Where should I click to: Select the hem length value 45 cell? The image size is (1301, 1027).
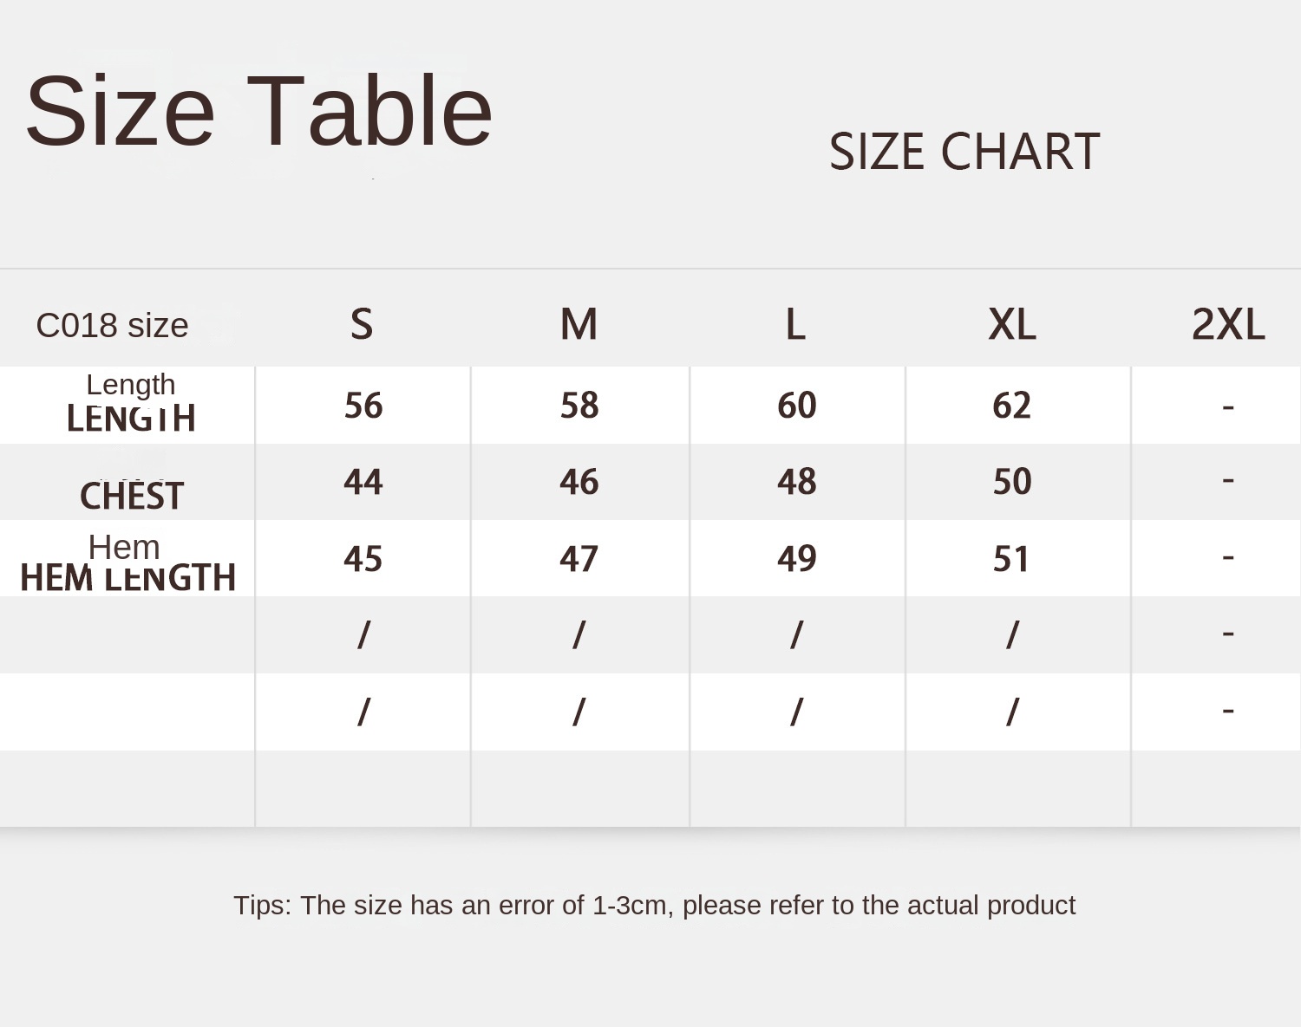pos(363,559)
